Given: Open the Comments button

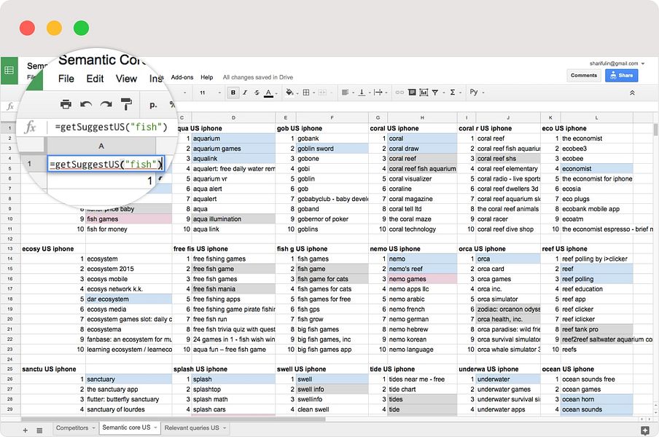Looking at the screenshot, I should 584,75.
